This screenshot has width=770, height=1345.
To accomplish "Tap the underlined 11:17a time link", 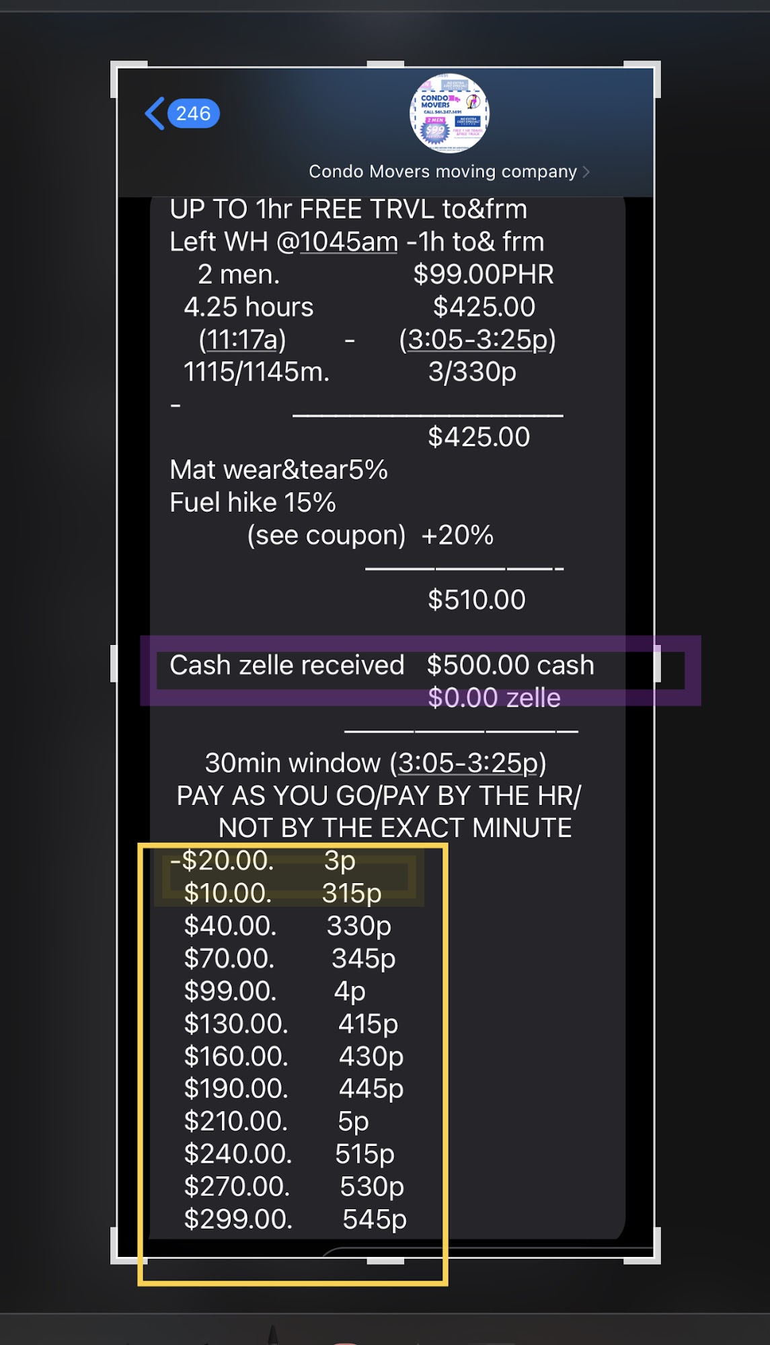I will 242,340.
